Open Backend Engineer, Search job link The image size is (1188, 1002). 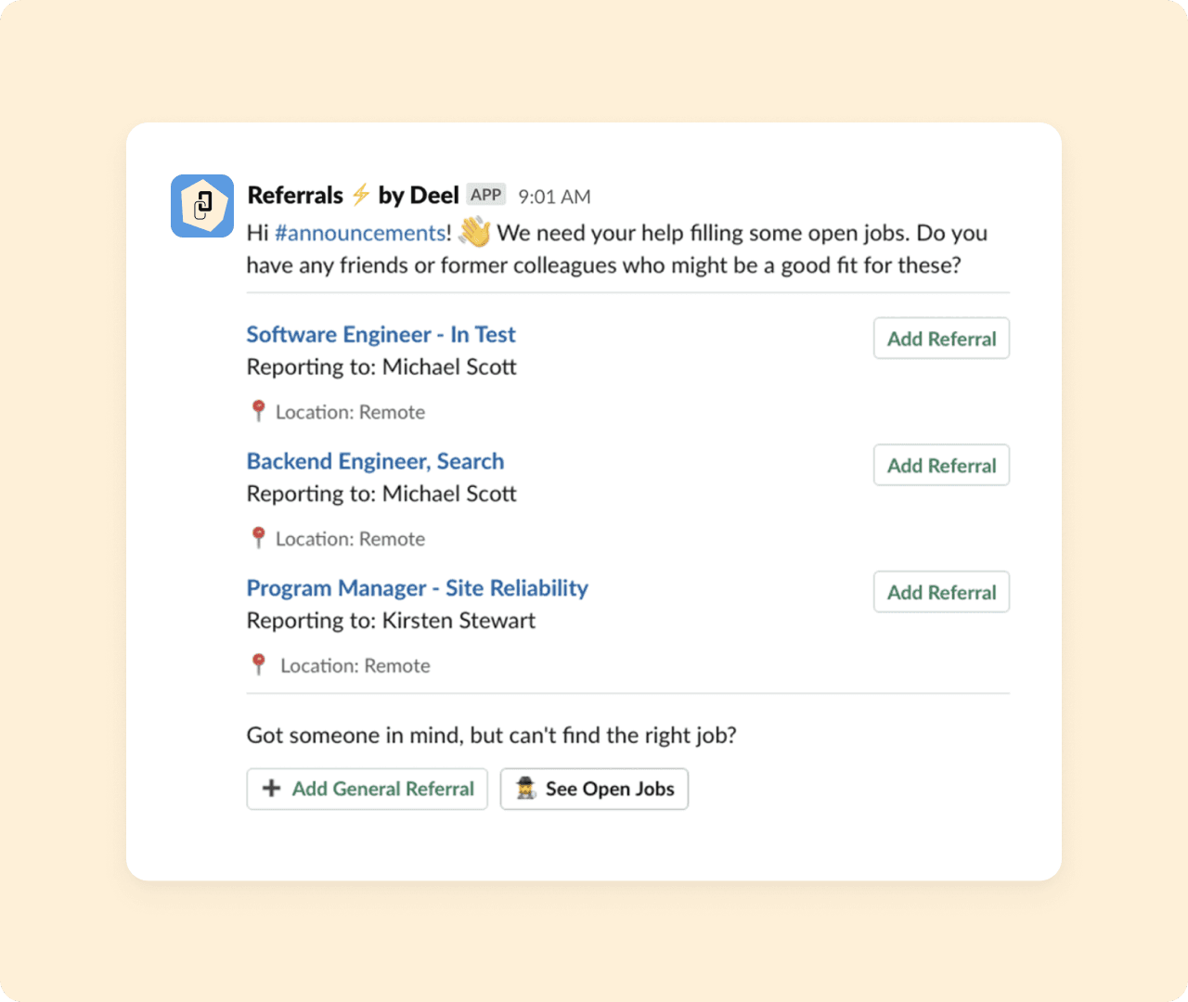(x=375, y=461)
